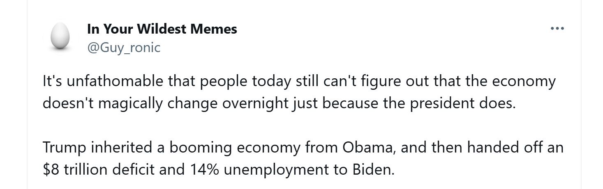Screen dimensions: 603x189
Task: Open the three-dot more options menu
Action: click(x=557, y=29)
